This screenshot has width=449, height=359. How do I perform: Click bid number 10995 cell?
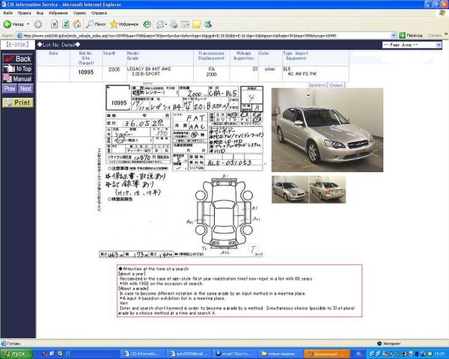tap(86, 72)
